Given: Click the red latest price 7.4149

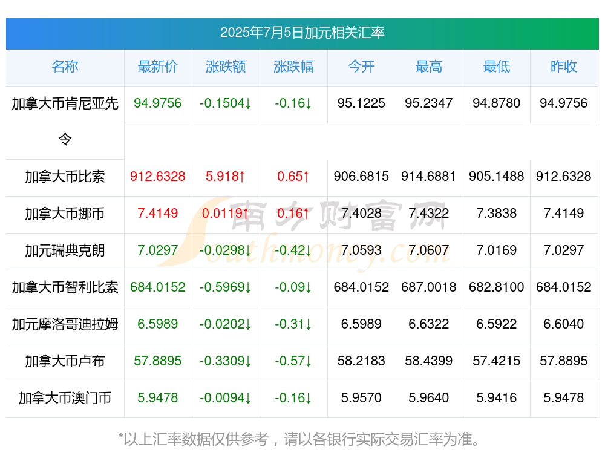Looking at the screenshot, I should click(158, 214).
